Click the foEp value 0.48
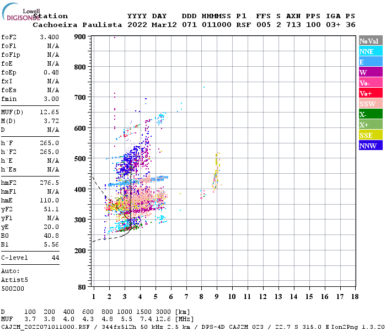386x331 pixels. (x=51, y=72)
